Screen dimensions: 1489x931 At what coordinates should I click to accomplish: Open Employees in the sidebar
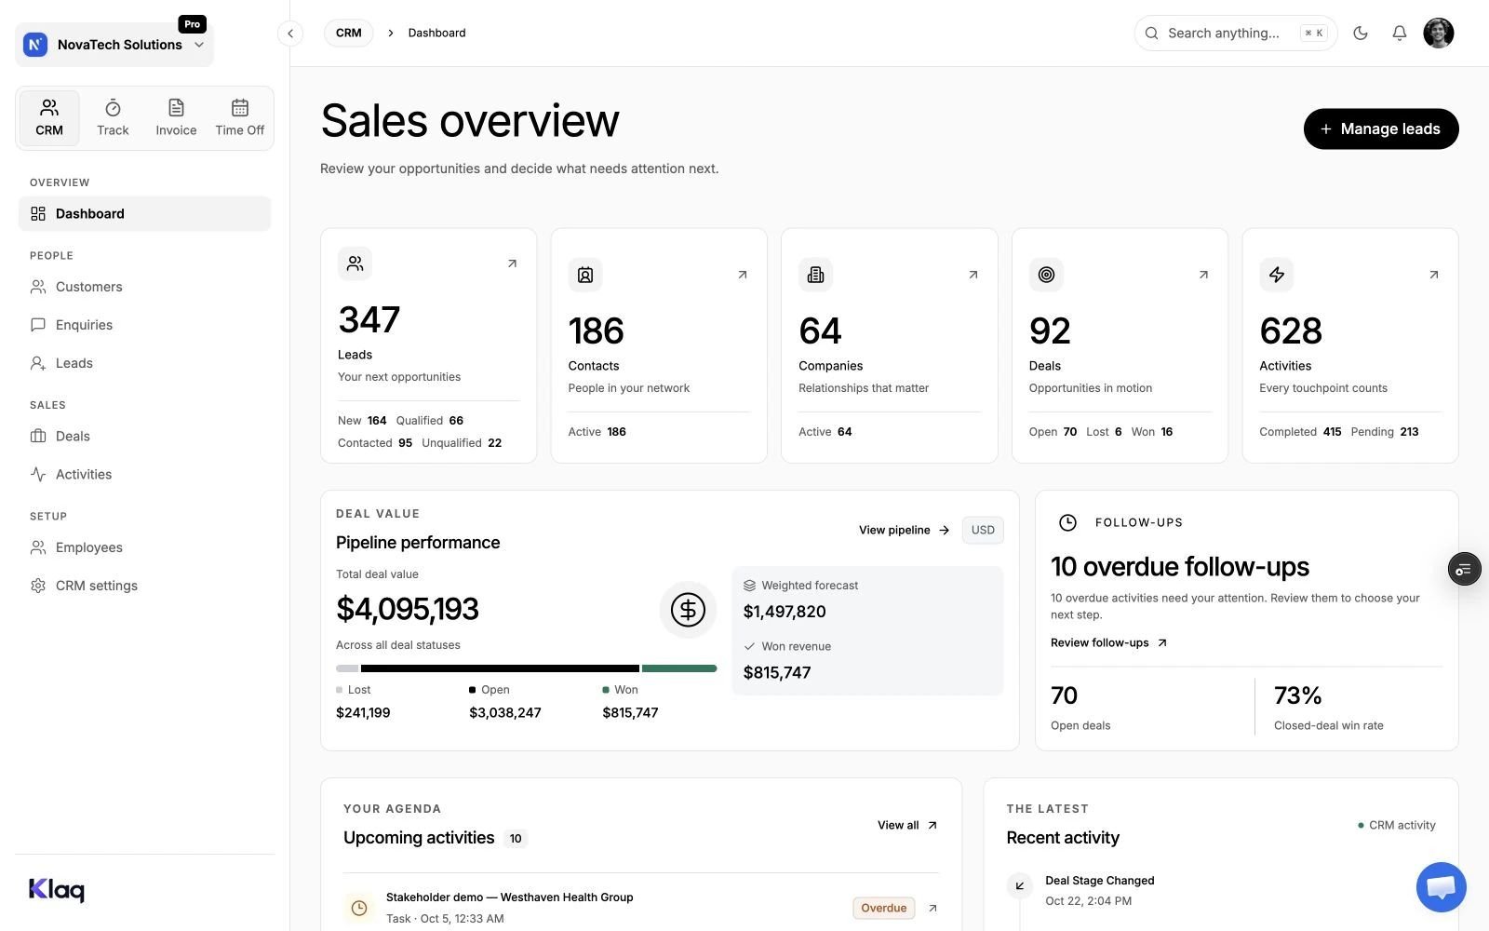[x=145, y=547]
